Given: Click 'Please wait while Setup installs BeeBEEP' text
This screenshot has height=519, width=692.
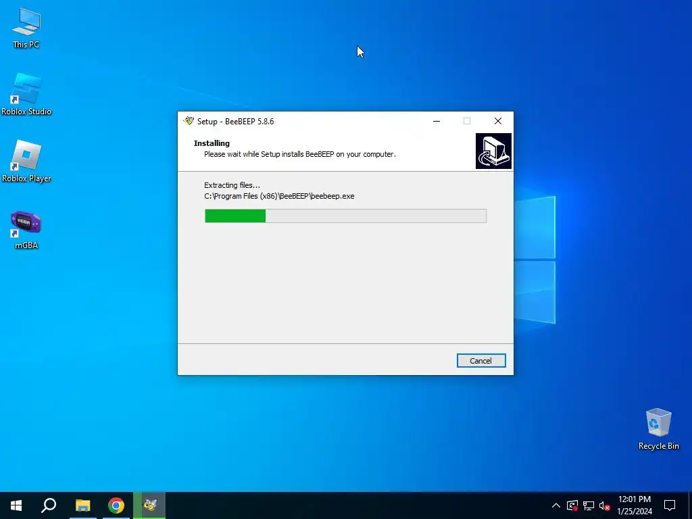Looking at the screenshot, I should pyautogui.click(x=300, y=154).
